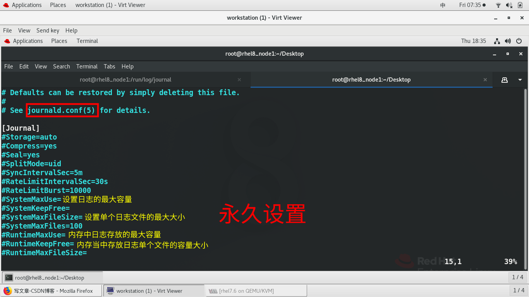Click guest workspace switcher 1 / 4

pyautogui.click(x=518, y=277)
